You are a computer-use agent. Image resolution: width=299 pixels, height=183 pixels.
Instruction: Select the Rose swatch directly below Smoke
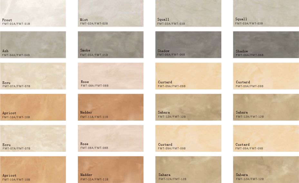(x=111, y=76)
